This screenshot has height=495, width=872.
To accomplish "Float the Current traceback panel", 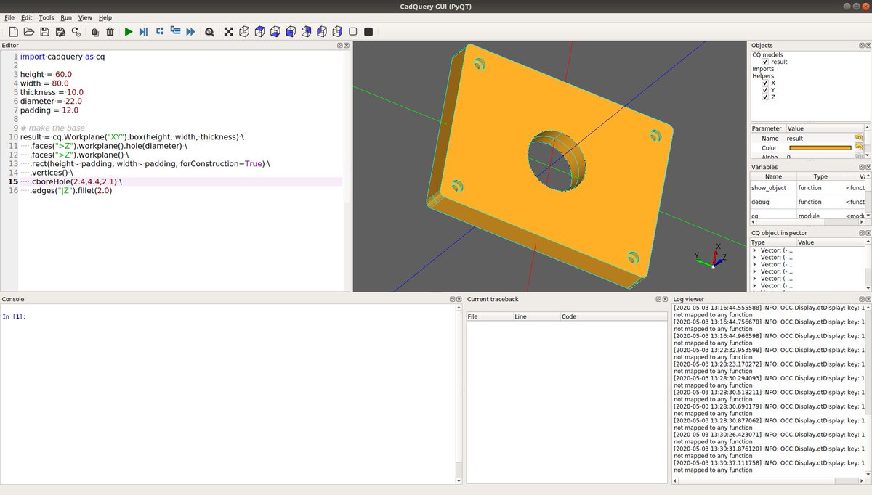I will pos(657,299).
